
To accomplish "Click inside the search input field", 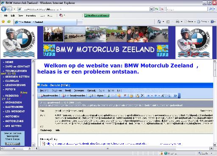I will 187,9.
